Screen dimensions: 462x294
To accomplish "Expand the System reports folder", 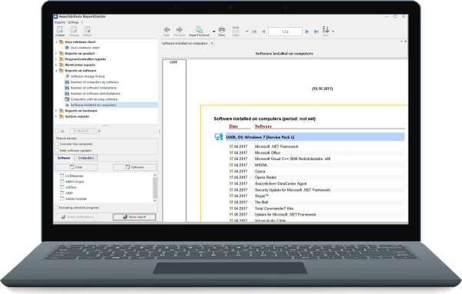I will click(x=56, y=116).
